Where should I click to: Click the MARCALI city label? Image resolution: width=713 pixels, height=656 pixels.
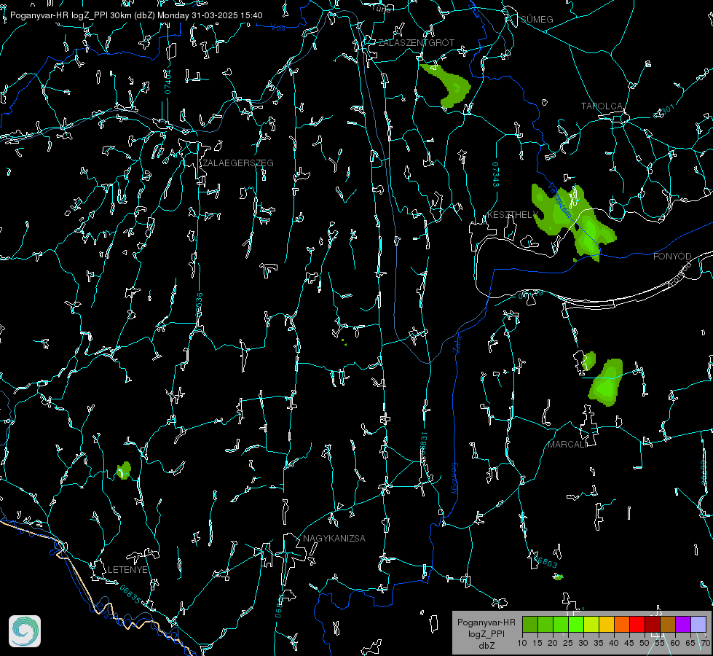click(567, 445)
